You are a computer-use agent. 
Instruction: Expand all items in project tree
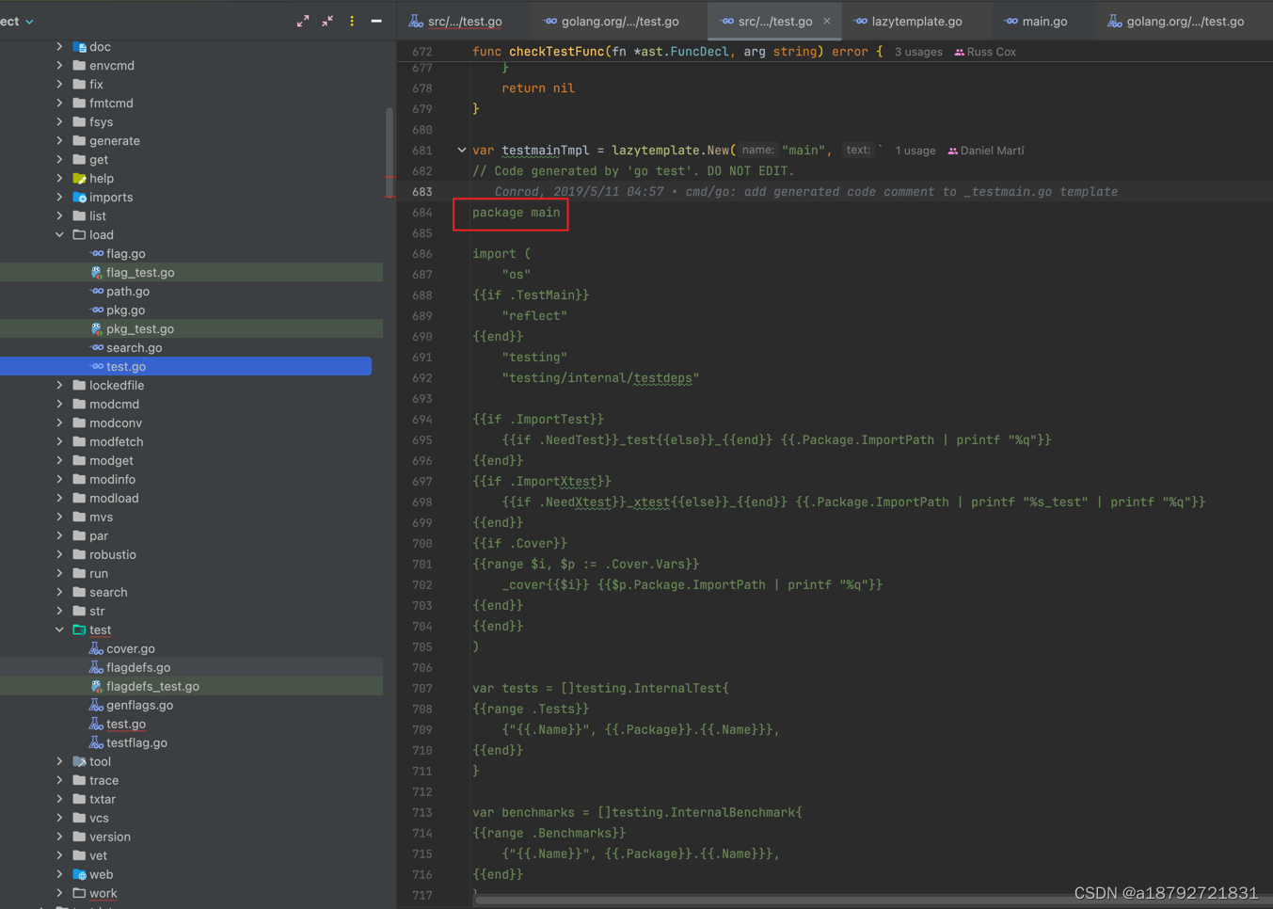[x=303, y=21]
